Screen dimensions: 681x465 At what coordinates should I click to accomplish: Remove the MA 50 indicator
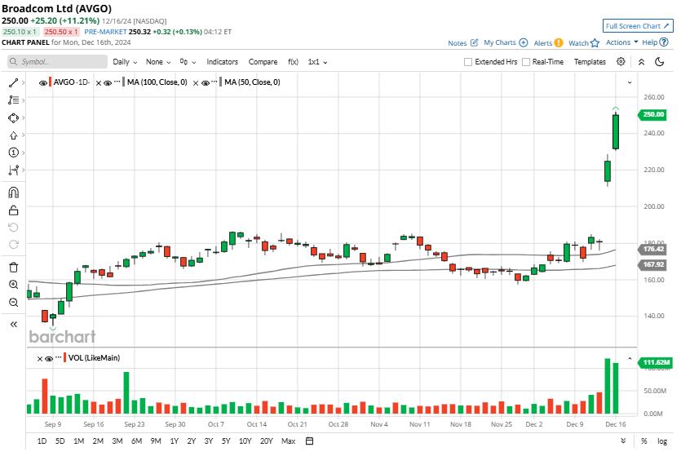coord(196,83)
